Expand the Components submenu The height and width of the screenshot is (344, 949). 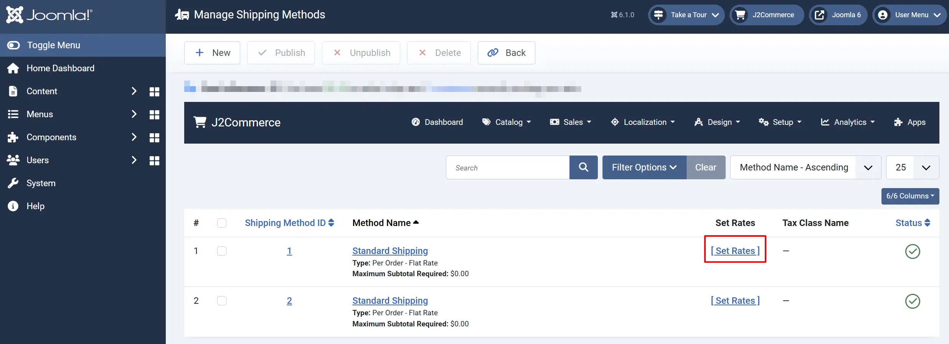pyautogui.click(x=134, y=137)
